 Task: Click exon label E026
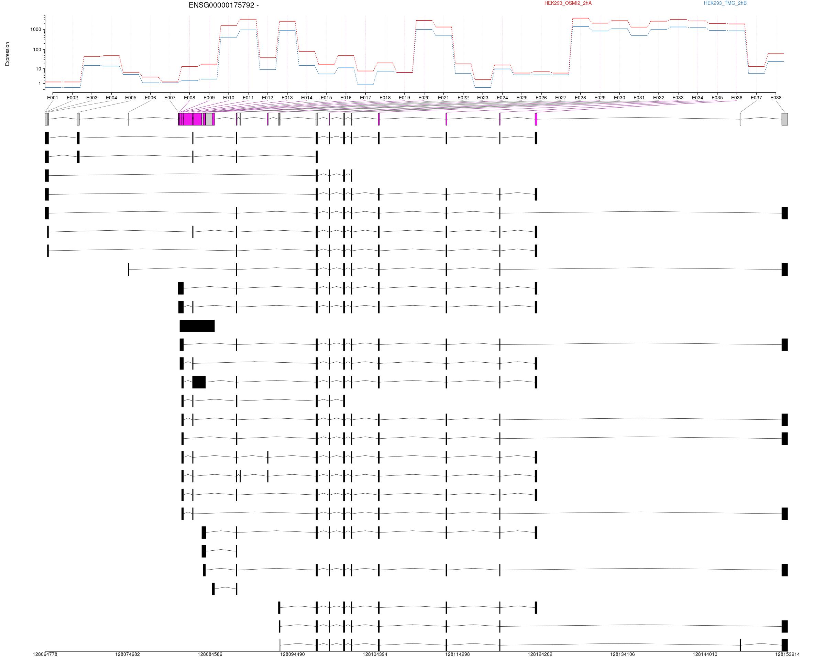(x=541, y=98)
